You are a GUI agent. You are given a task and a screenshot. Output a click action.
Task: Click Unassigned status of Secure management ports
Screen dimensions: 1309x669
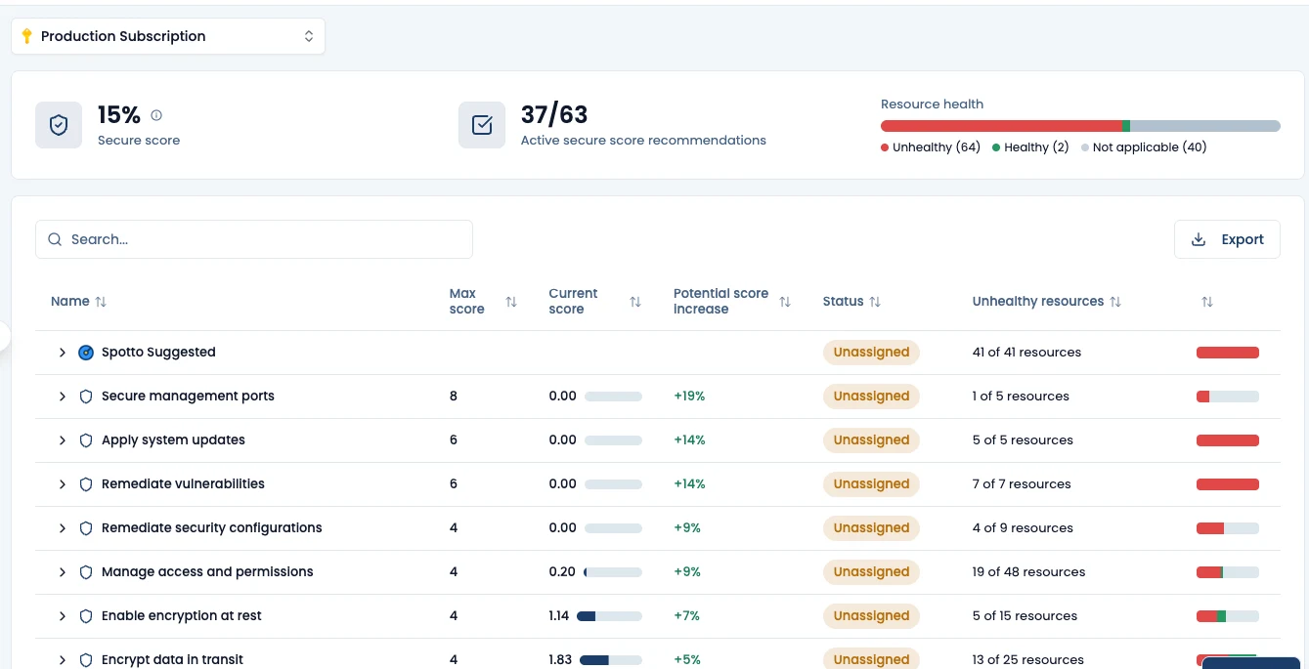tap(871, 397)
